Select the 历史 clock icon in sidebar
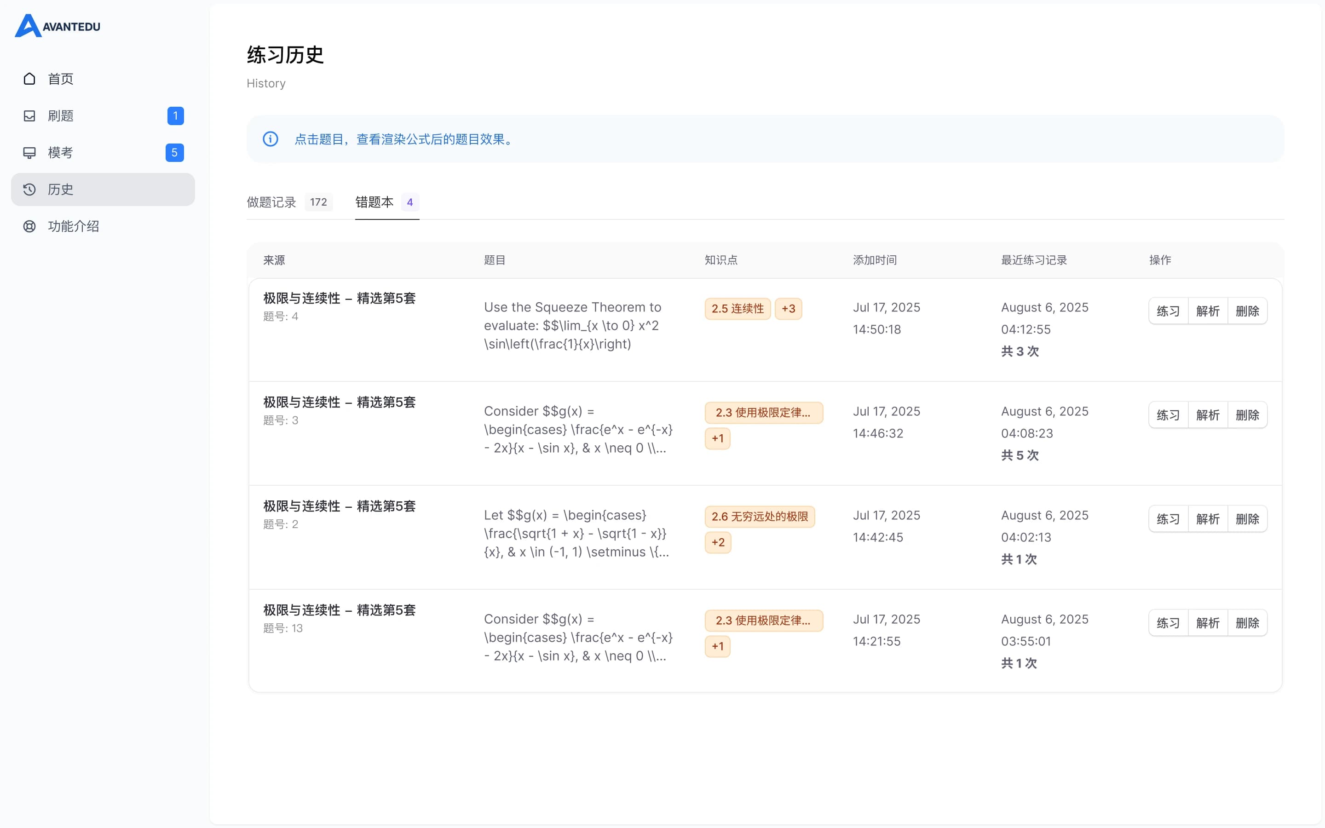The image size is (1325, 828). point(29,190)
